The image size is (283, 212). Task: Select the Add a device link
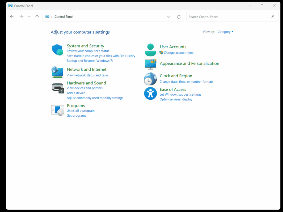point(76,93)
